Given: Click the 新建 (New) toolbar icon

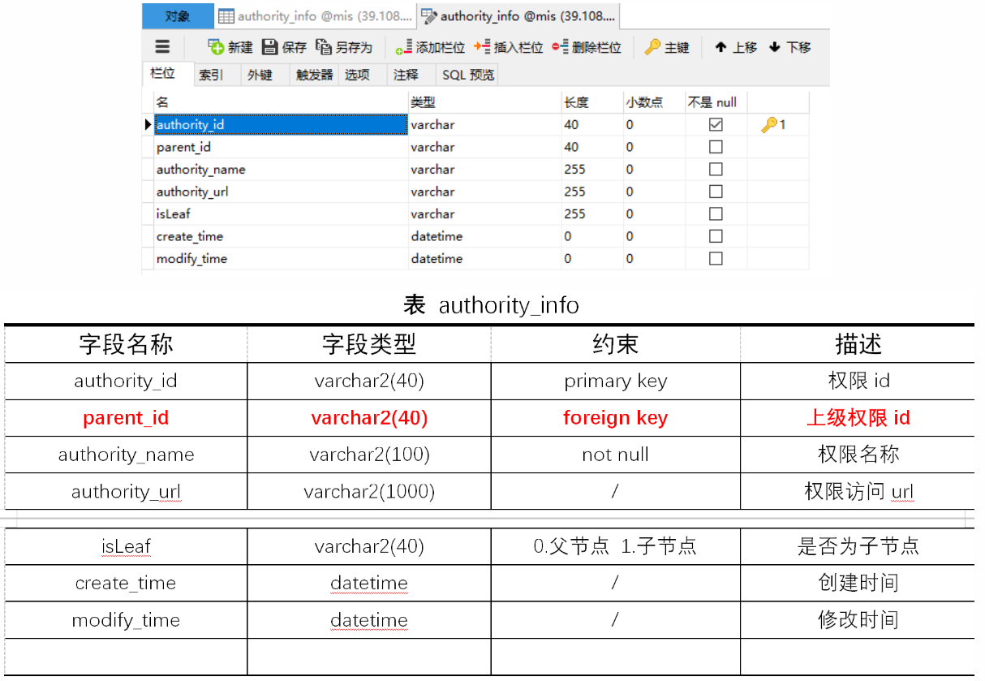Looking at the screenshot, I should [x=216, y=47].
